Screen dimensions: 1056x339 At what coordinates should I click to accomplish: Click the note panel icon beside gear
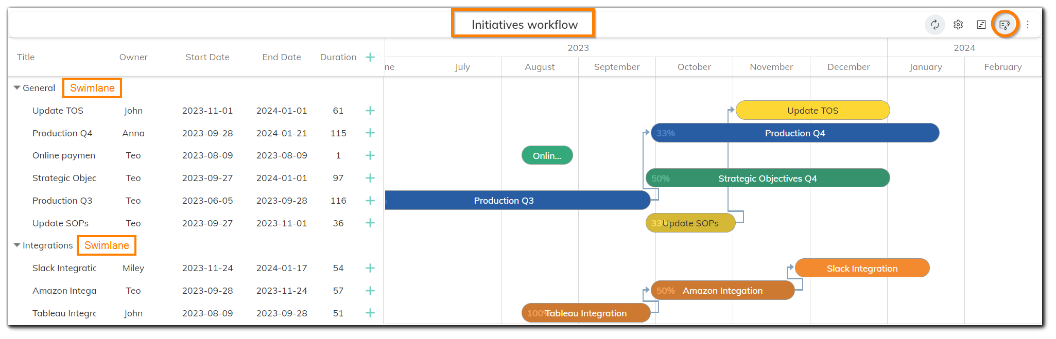pos(981,25)
